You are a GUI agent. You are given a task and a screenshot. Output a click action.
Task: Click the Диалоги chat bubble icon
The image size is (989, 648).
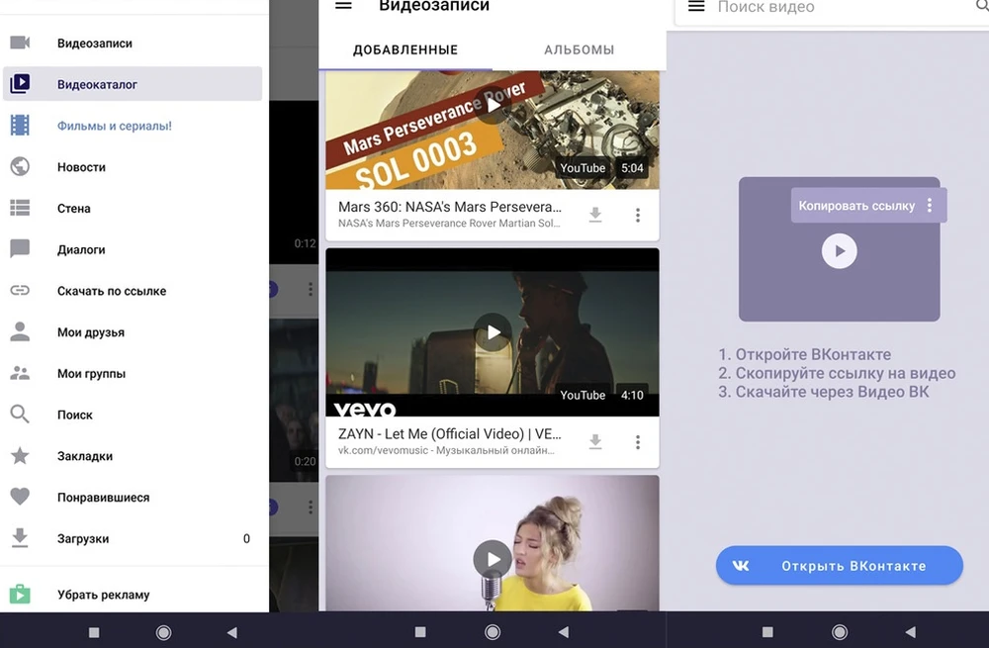tap(20, 249)
